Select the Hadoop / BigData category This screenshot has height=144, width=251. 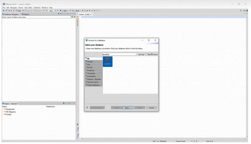coord(94,79)
